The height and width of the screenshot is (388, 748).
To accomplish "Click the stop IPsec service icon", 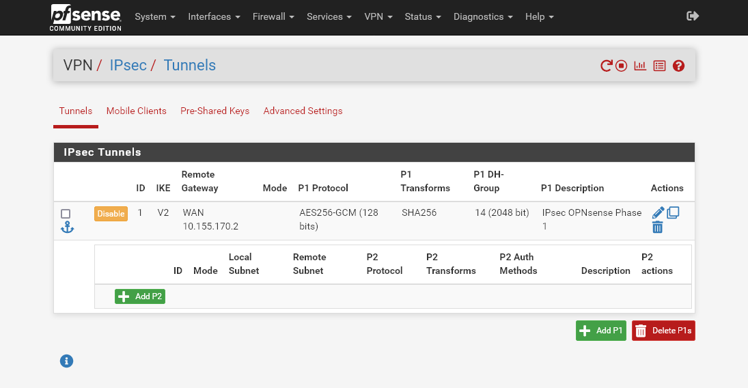I will click(x=621, y=66).
